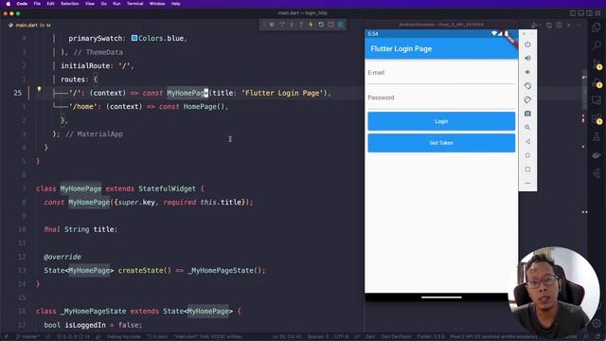This screenshot has width=606, height=341.
Task: Click the 'Flutter 3.3.8' status entry
Action: pyautogui.click(x=431, y=337)
